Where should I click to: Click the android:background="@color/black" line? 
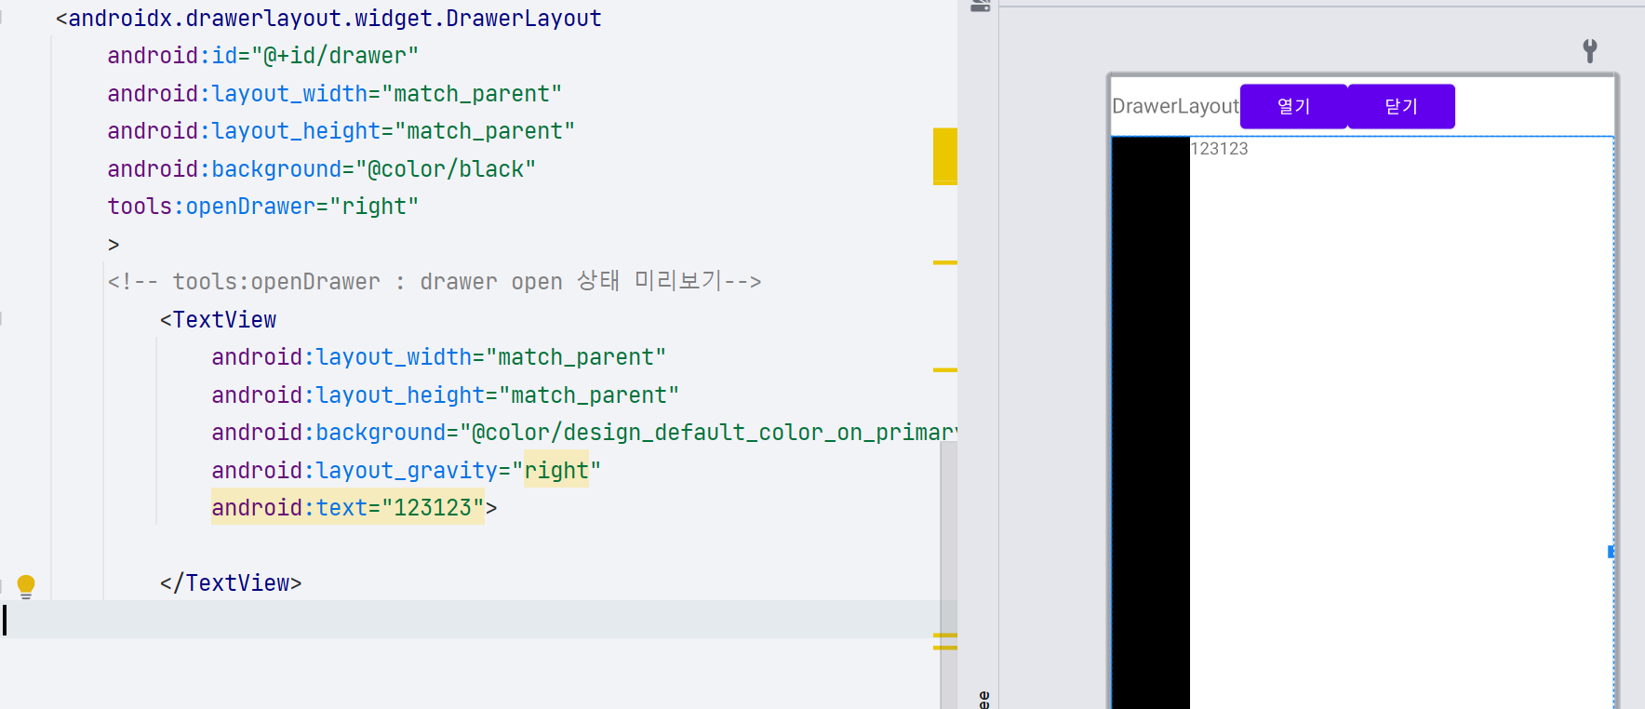pos(321,169)
